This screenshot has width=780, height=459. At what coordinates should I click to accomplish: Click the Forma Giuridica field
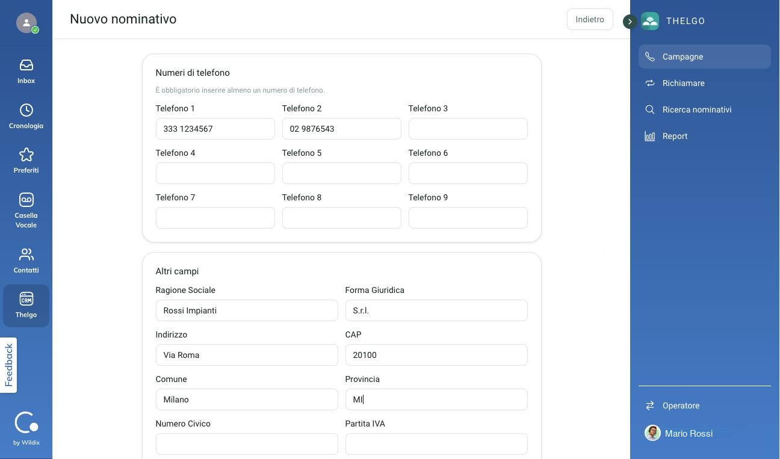[436, 310]
